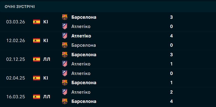This screenshot has height=107, width=216.
Task: Click Atlético's score 4 in 12.02.26 match
Action: [x=171, y=36]
